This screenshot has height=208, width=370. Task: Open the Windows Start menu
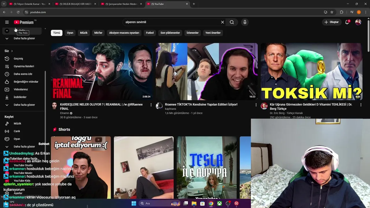134,203
